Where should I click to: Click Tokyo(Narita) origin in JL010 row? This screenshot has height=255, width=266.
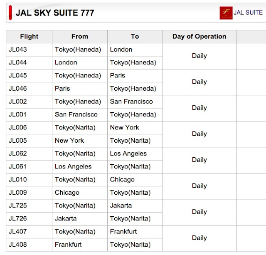coord(75,180)
